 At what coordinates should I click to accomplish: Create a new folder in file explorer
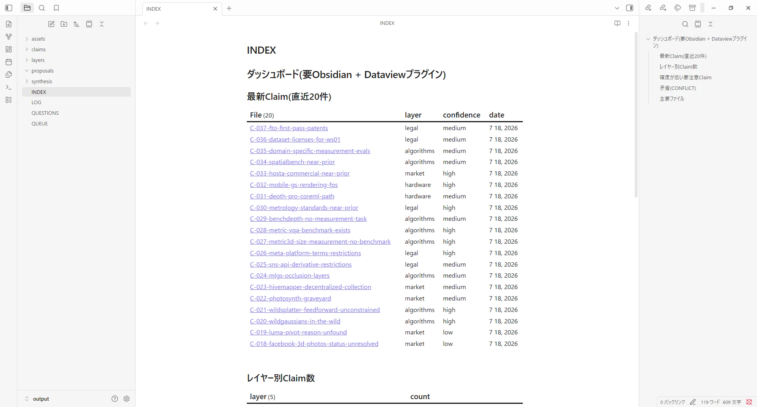[x=64, y=24]
